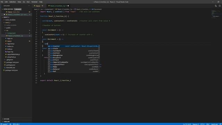Click the useDispatch suggestion square icon
The height and width of the screenshot is (125, 222).
[49, 58]
